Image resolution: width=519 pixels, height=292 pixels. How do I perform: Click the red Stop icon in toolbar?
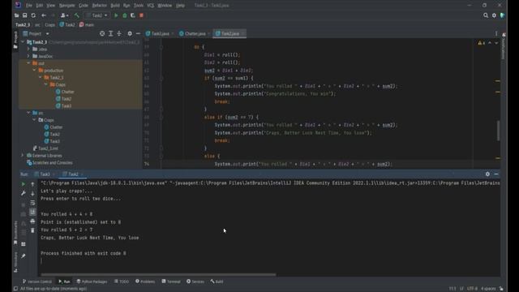(141, 15)
